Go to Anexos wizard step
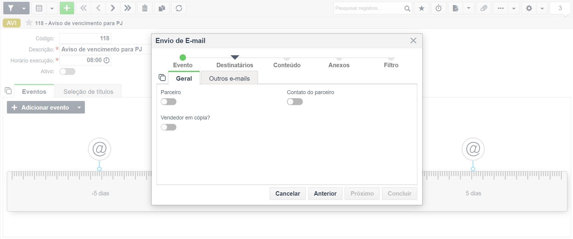The height and width of the screenshot is (239, 573). [339, 63]
